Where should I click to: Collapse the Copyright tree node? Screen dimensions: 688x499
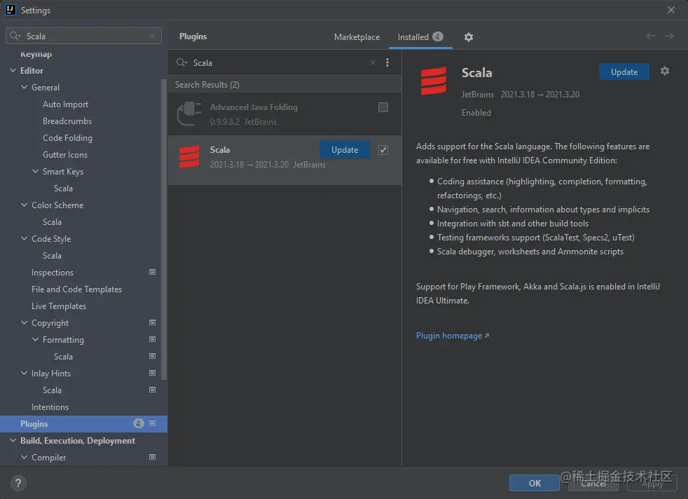(24, 322)
